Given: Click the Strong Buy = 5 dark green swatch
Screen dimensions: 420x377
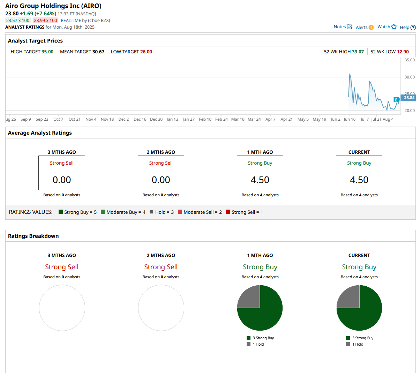Looking at the screenshot, I should pyautogui.click(x=61, y=212).
